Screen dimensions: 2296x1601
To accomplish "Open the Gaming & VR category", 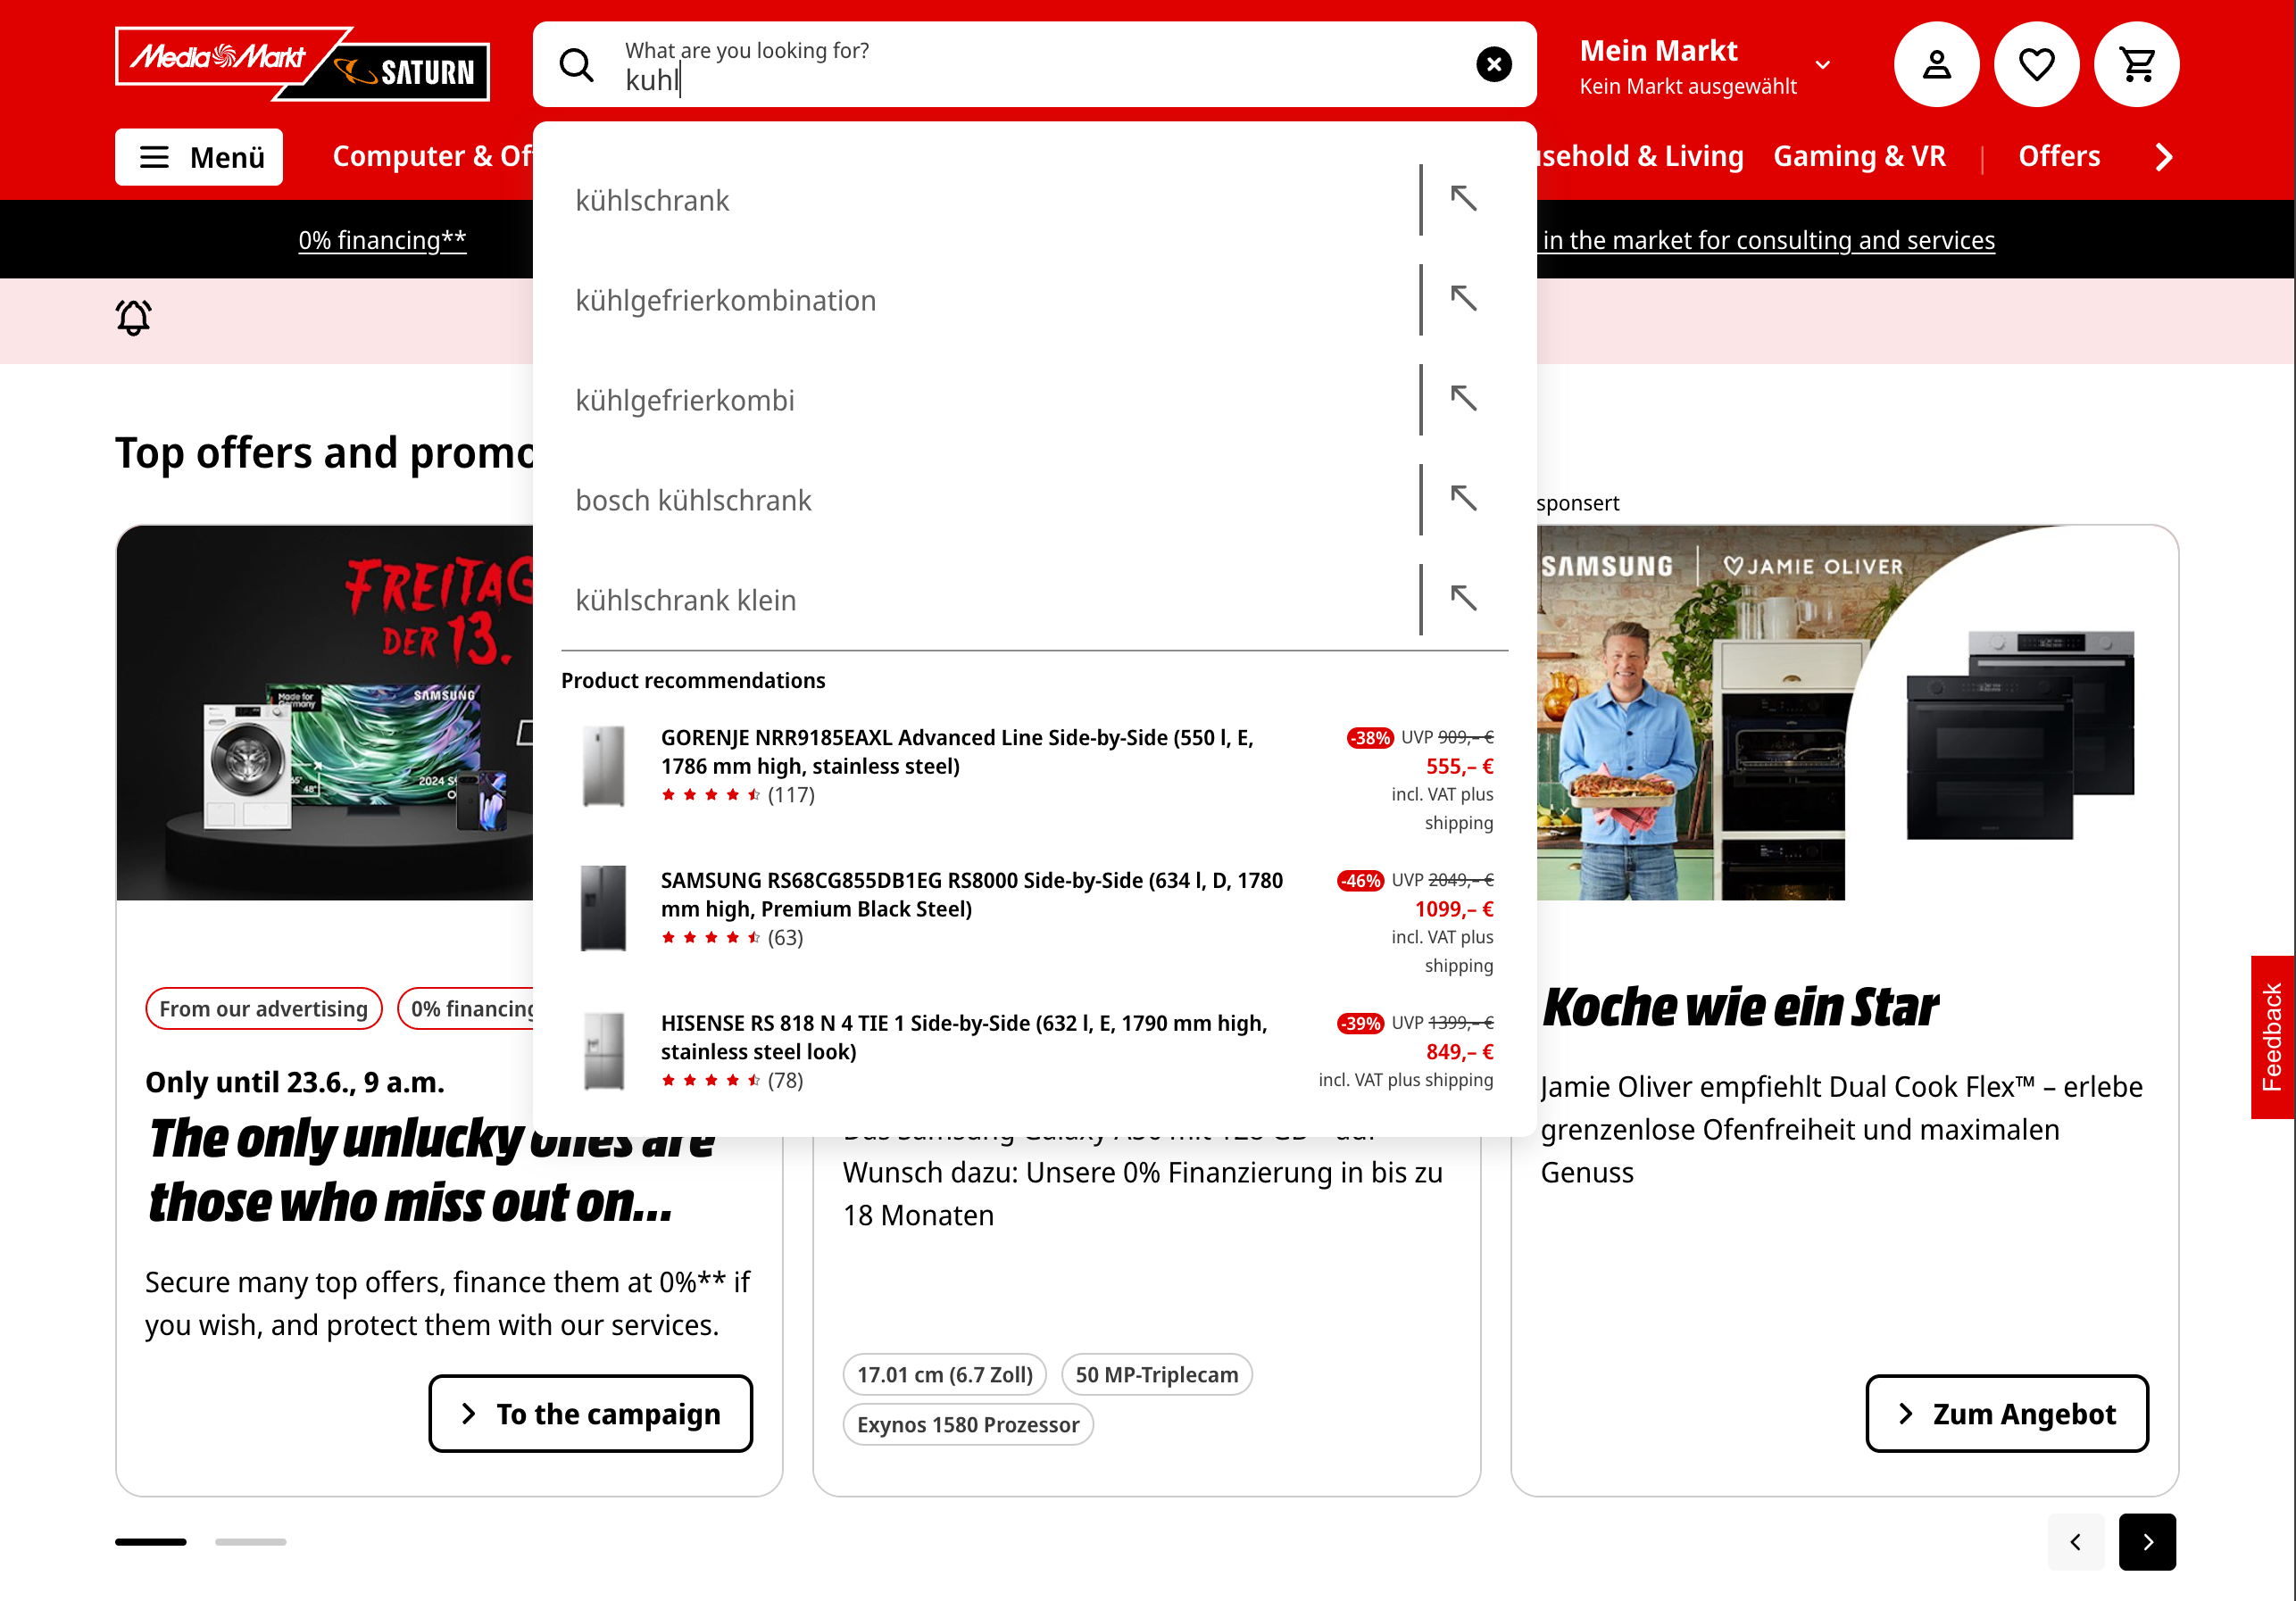I will click(1860, 157).
